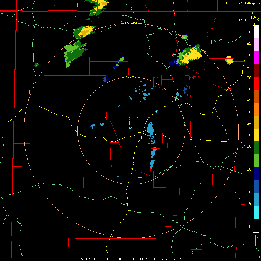Click the "54" legend value
261x261 pixels.
(x=249, y=66)
